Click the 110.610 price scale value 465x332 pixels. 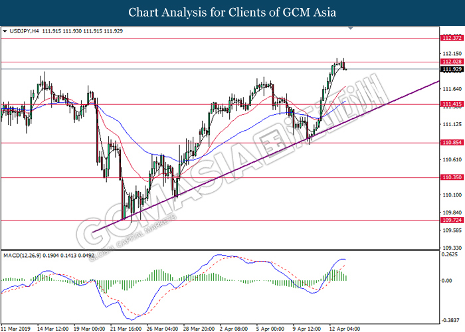(452, 160)
